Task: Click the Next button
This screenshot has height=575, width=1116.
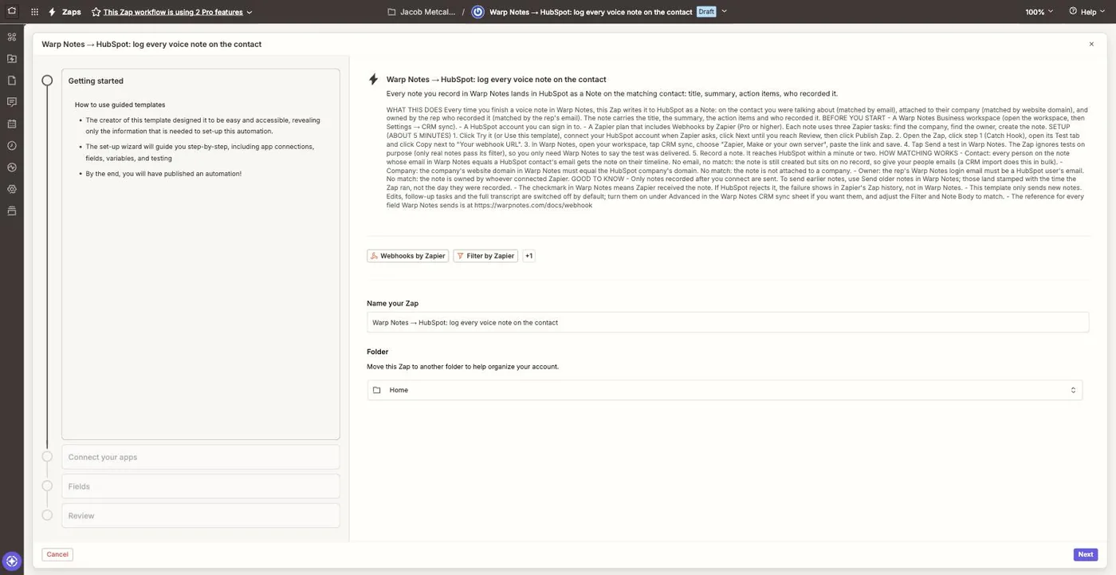Action: (1086, 554)
